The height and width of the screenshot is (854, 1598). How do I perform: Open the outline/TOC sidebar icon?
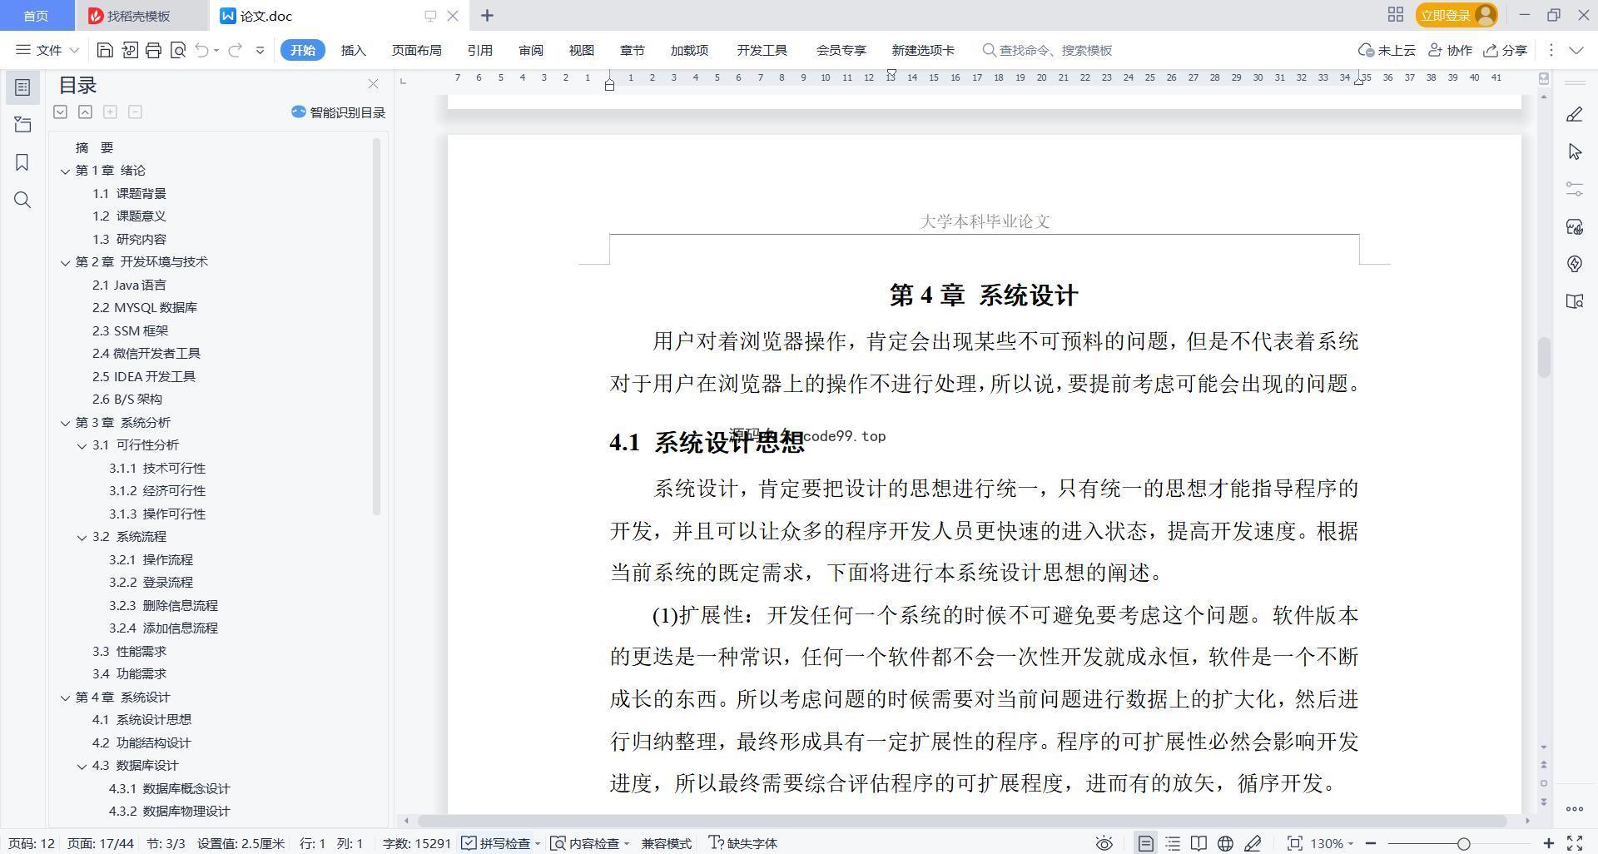[x=22, y=87]
